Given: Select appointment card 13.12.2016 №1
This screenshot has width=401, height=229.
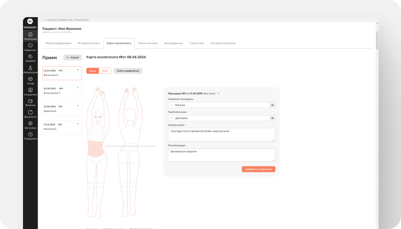Looking at the screenshot, I should coord(62,127).
